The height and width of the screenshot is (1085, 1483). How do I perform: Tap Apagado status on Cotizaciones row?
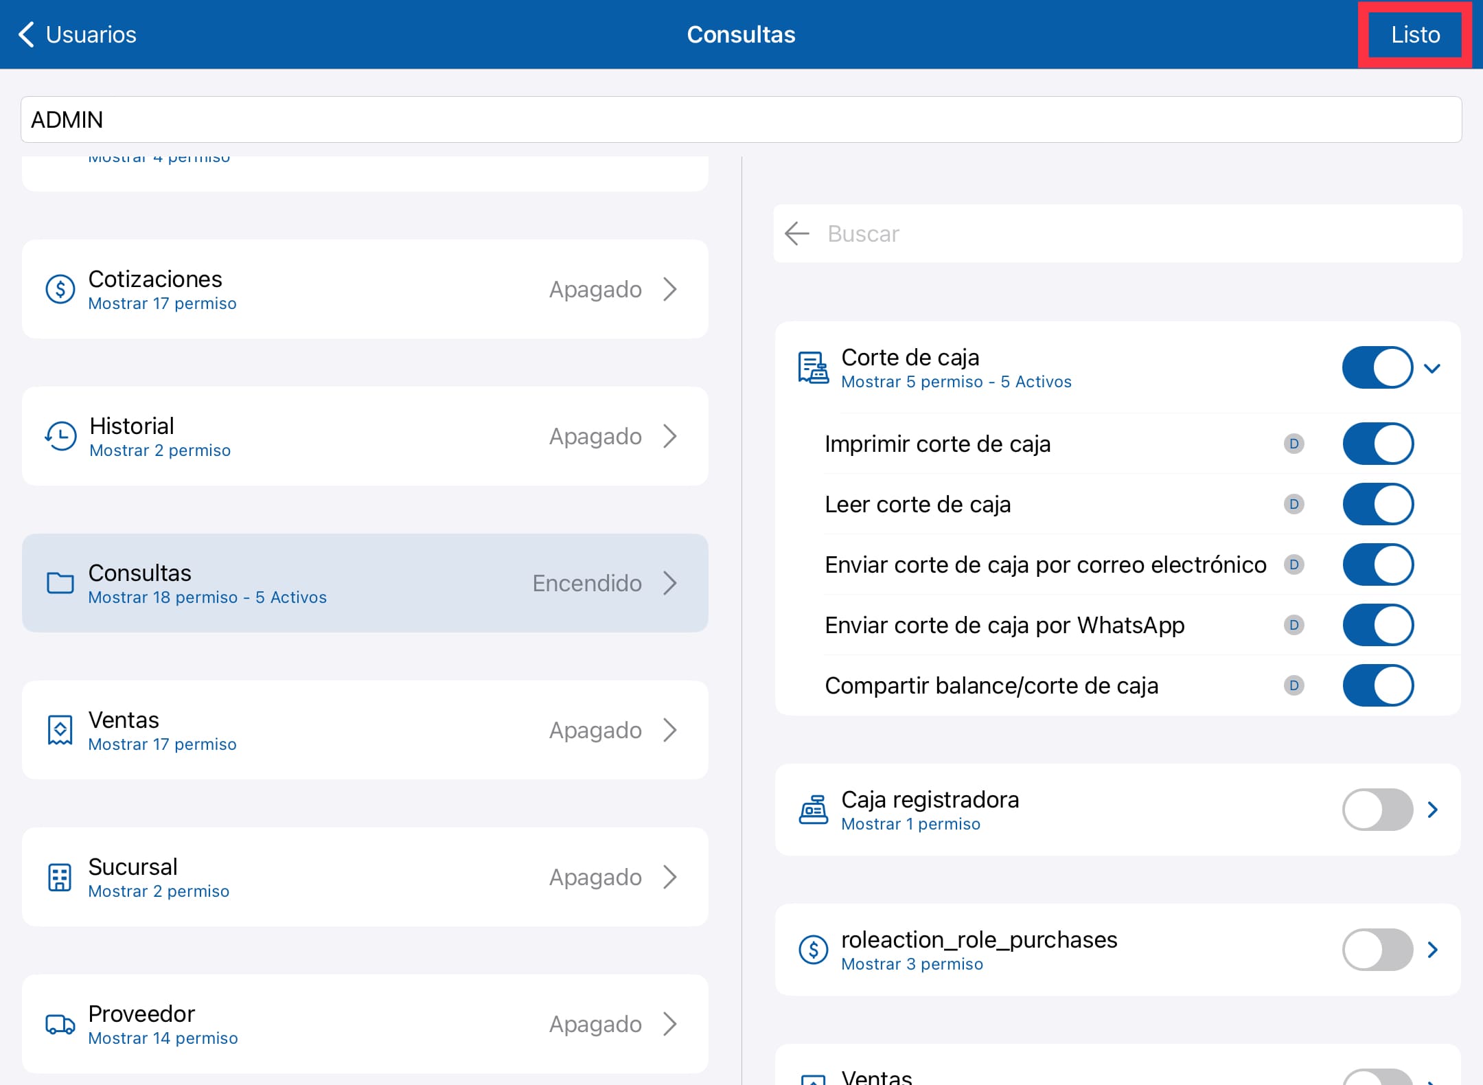coord(595,289)
